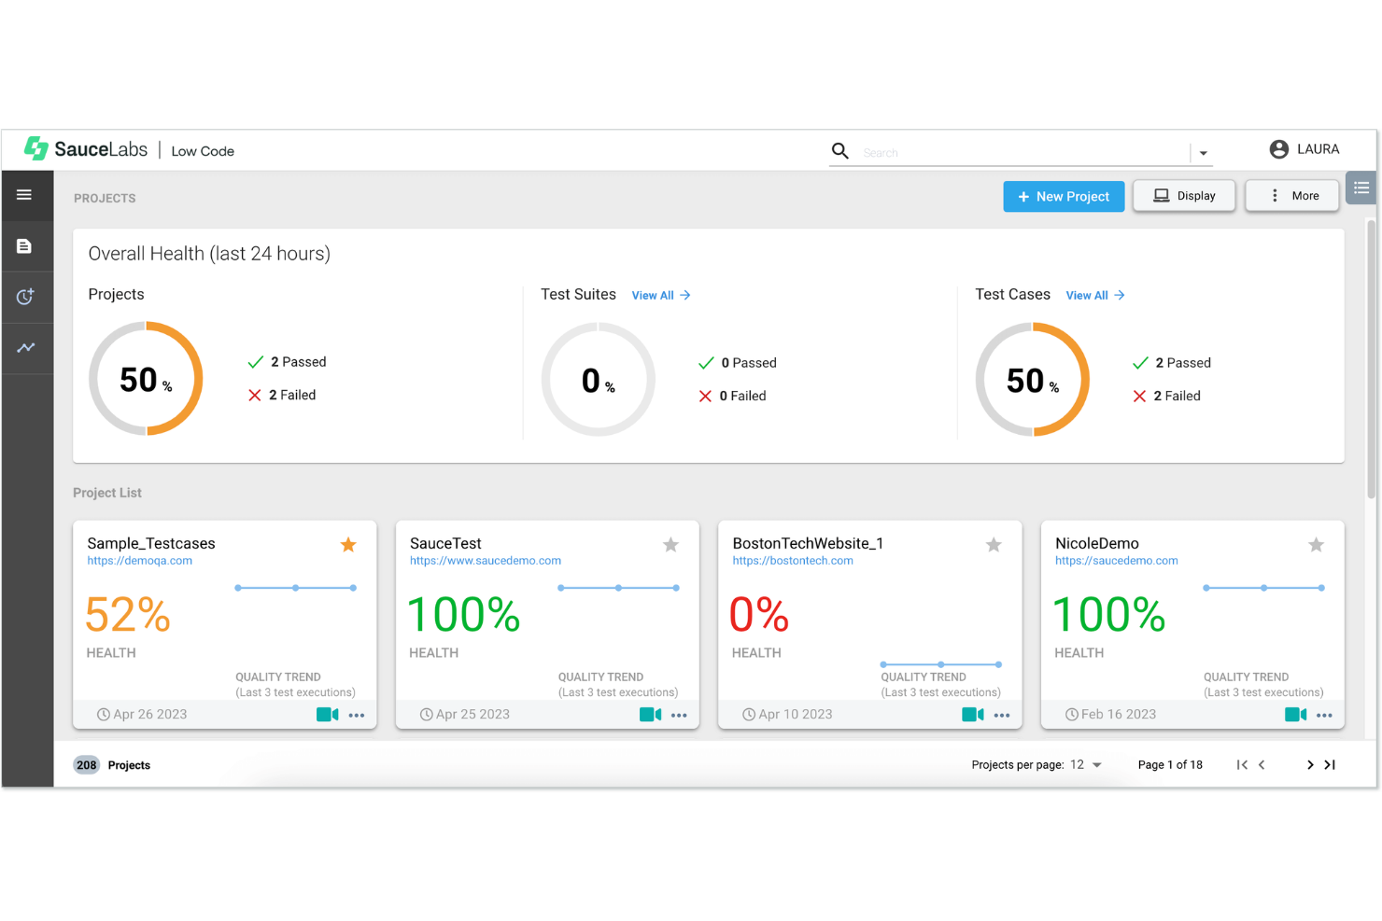The width and height of the screenshot is (1382, 921).
Task: Click the Sample_Testcases quality trend chart
Action: point(295,588)
